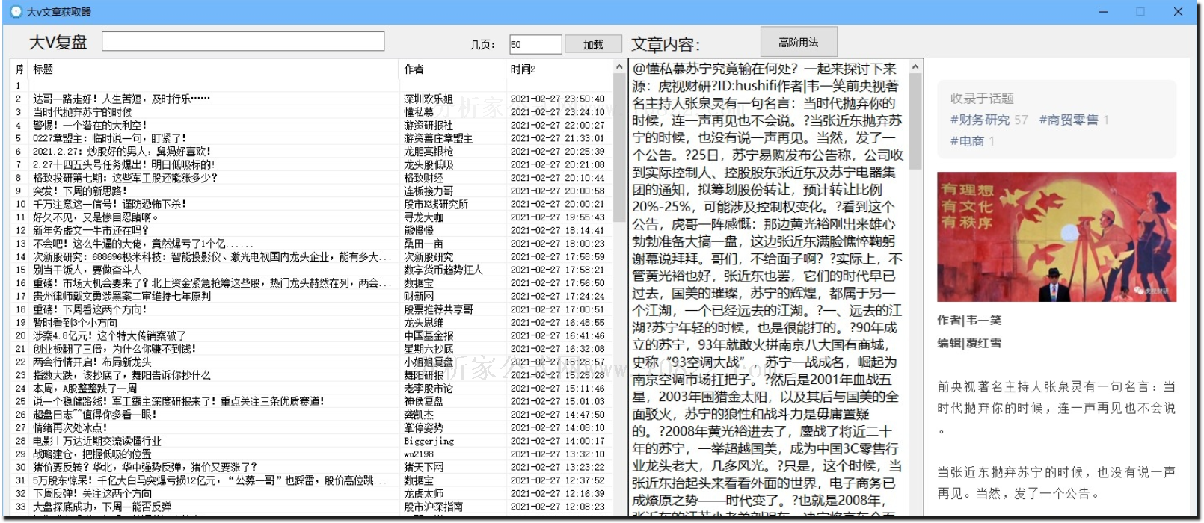Focus the 大V复盘 search input field
This screenshot has height=523, width=1204.
[x=243, y=41]
